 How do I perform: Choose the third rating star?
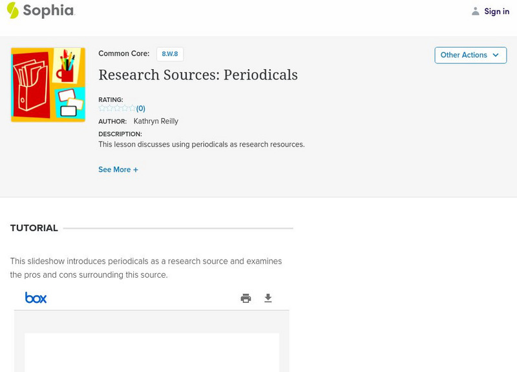117,108
